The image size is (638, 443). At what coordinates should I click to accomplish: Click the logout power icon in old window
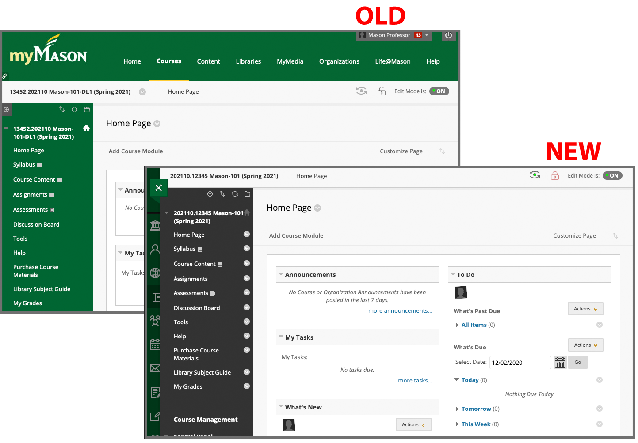coord(448,35)
